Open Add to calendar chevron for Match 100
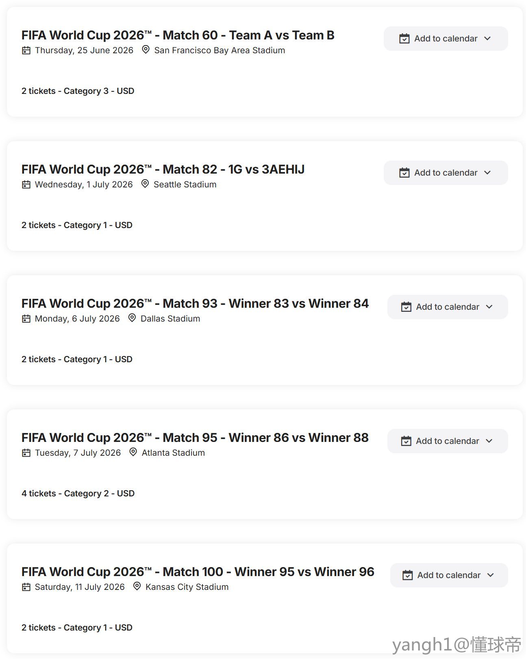 coord(490,575)
